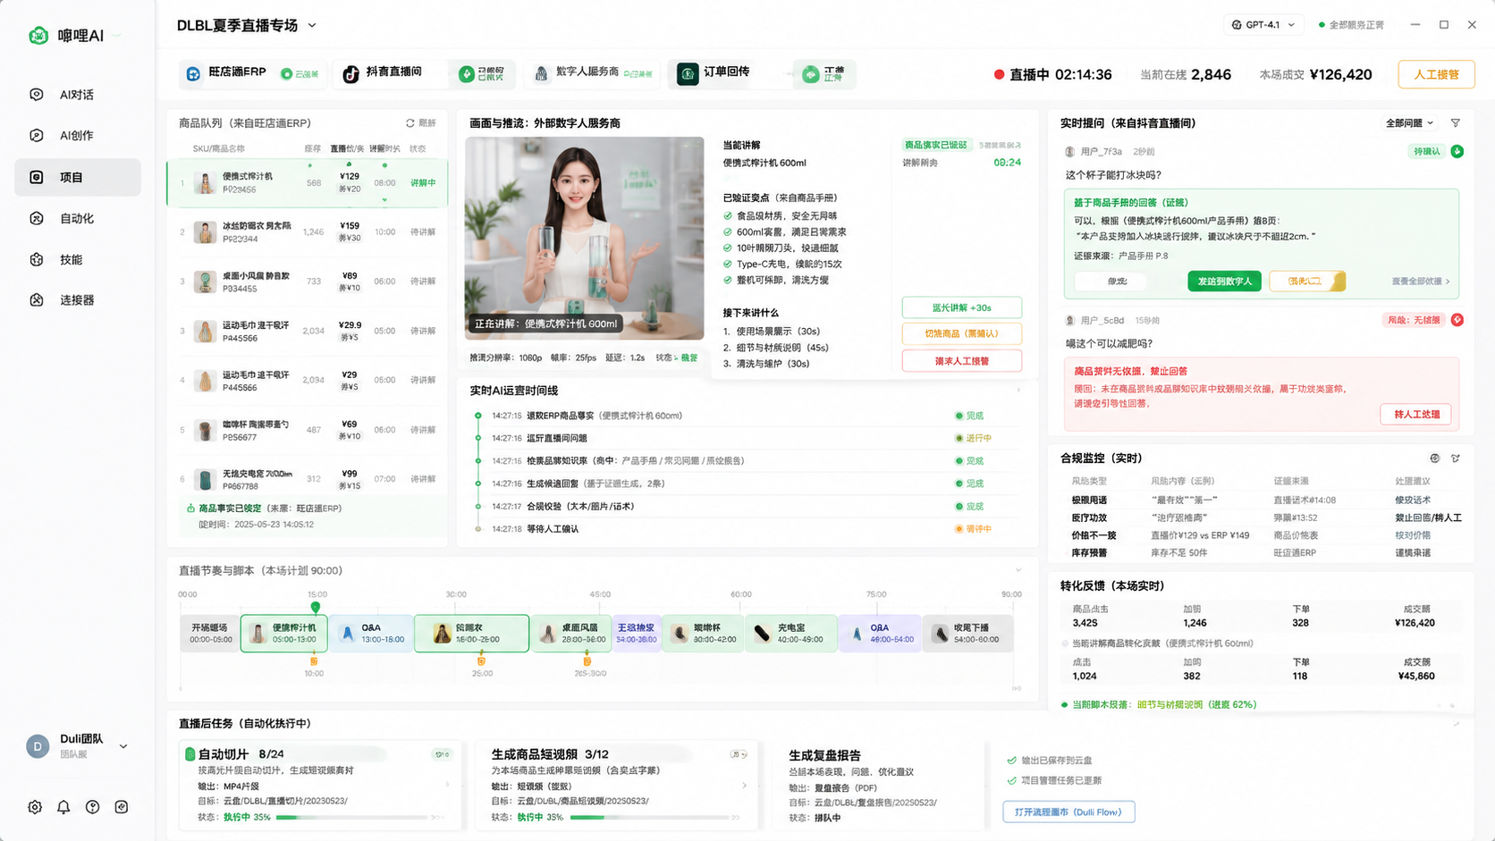Collapse the 直播节奏与脚本 panel chevron

point(1018,570)
